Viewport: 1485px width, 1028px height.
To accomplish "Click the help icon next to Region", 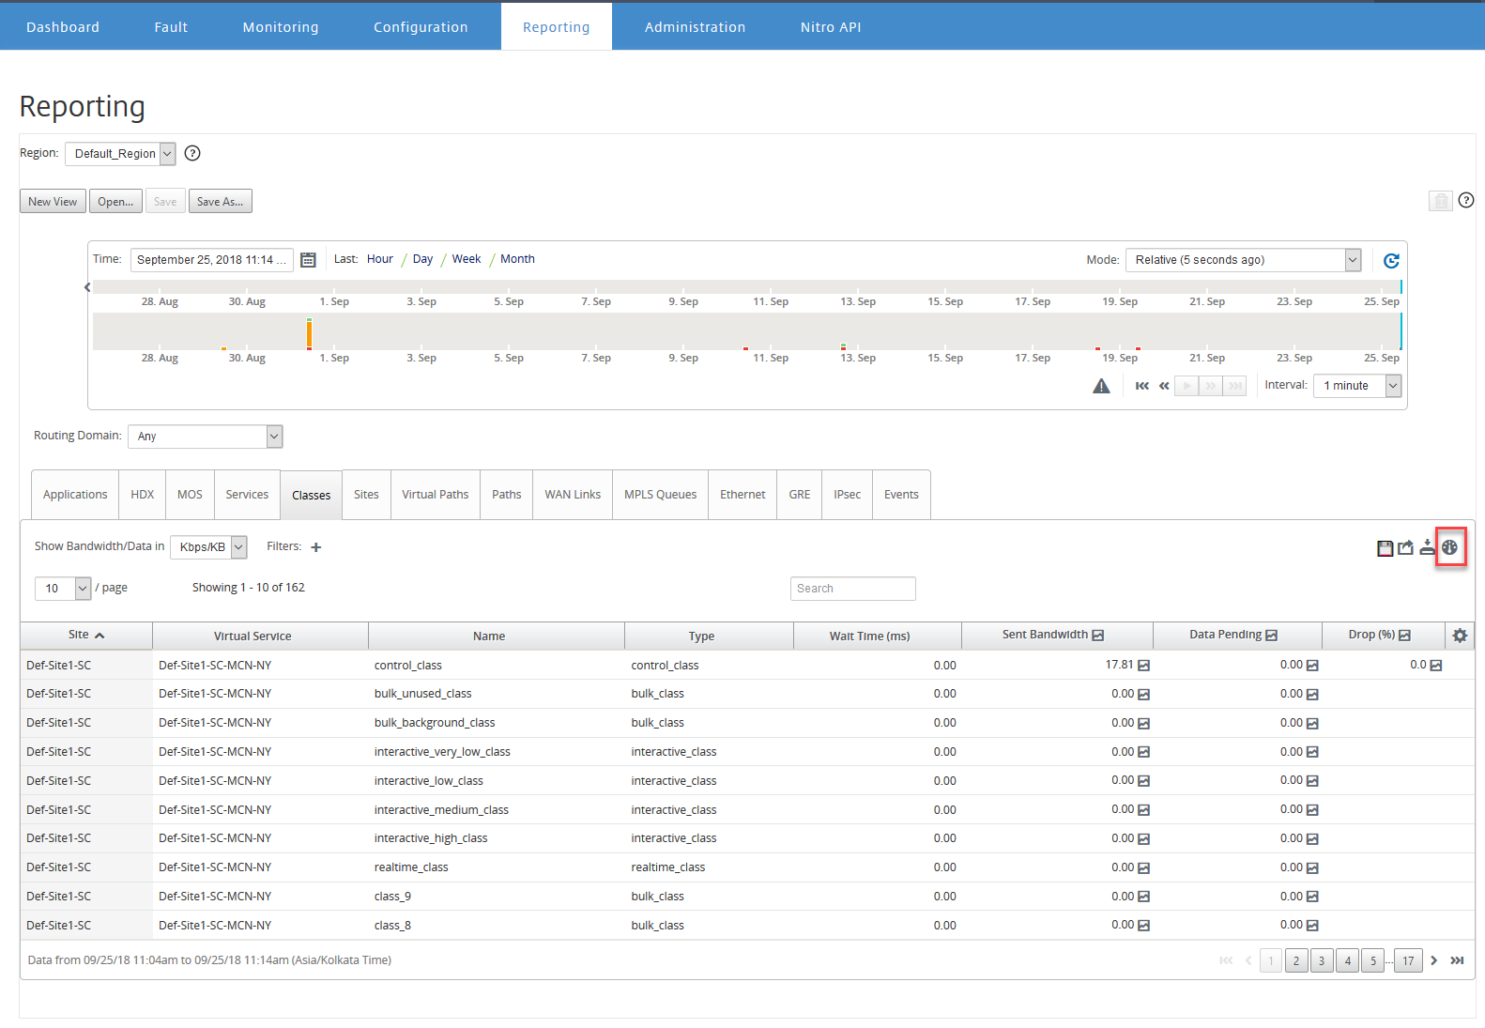I will coord(192,153).
